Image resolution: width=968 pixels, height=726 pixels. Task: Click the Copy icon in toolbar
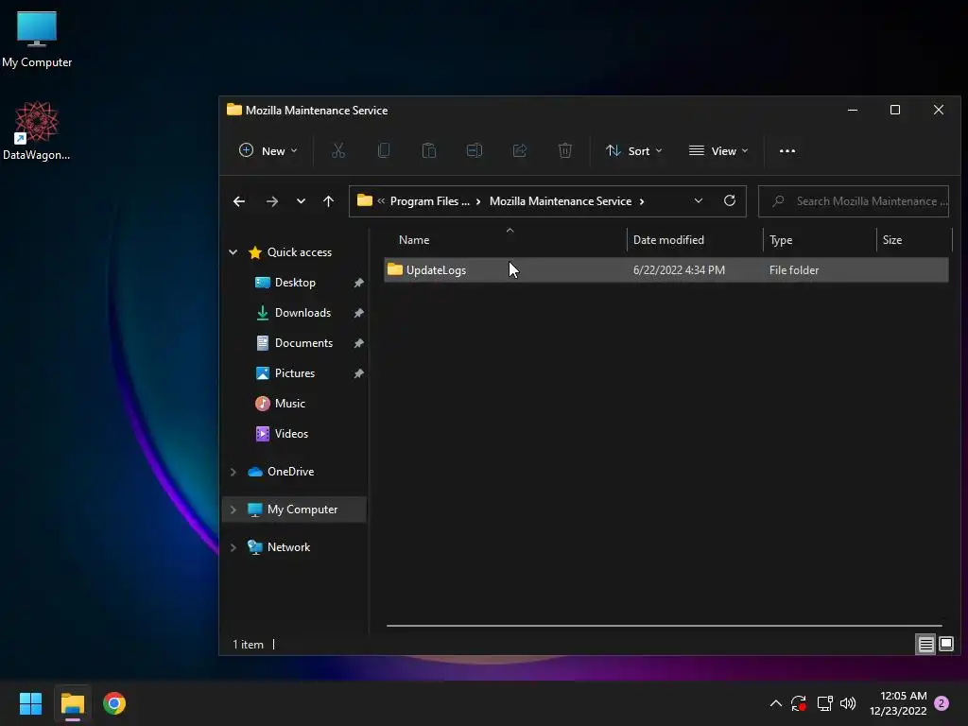click(x=384, y=150)
